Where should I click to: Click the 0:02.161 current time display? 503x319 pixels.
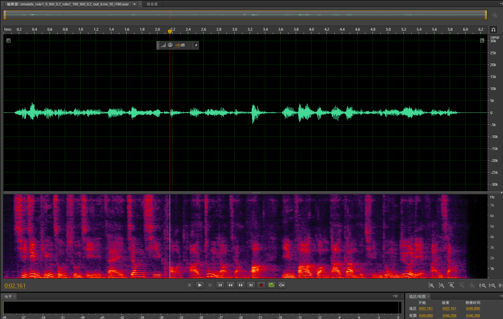coord(15,286)
